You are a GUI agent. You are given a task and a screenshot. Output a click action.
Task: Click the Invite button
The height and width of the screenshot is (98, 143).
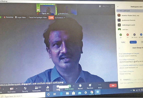(123, 42)
